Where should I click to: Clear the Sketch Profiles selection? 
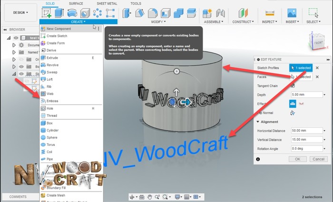(x=317, y=68)
